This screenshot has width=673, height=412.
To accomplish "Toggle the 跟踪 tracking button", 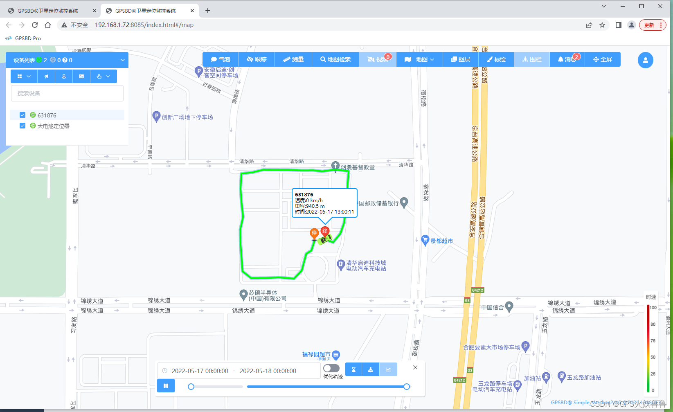I will pos(257,59).
